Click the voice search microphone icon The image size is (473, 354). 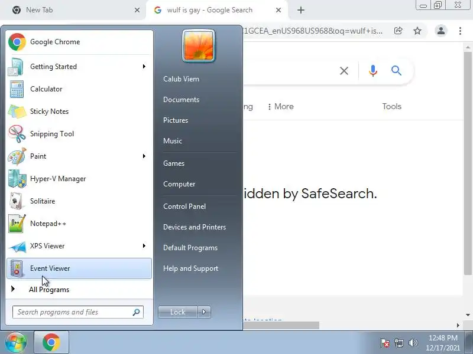coord(373,71)
